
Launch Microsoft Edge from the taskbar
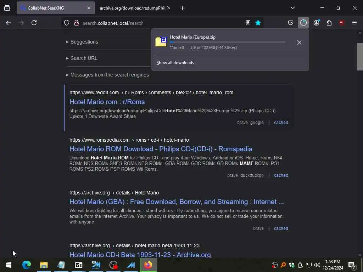click(26, 265)
